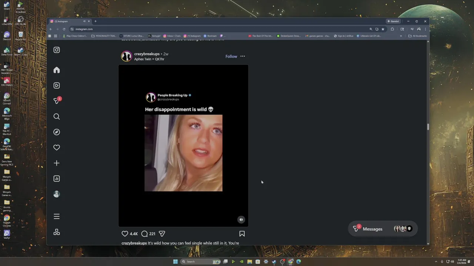The height and width of the screenshot is (266, 474).
Task: Open profile avatar in sidebar
Action: pyautogui.click(x=57, y=194)
